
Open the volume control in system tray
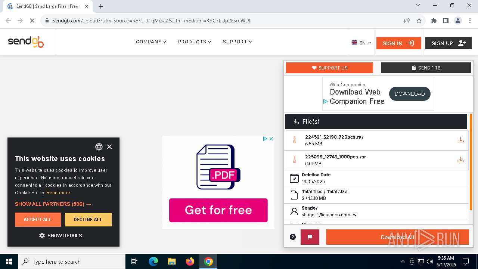[x=429, y=262]
